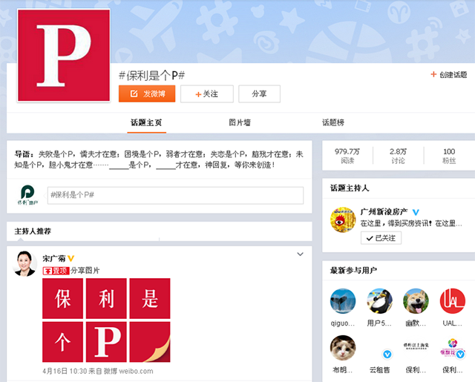475x382 pixels.
Task: Click the 分享图片 post text
Action: (x=85, y=271)
